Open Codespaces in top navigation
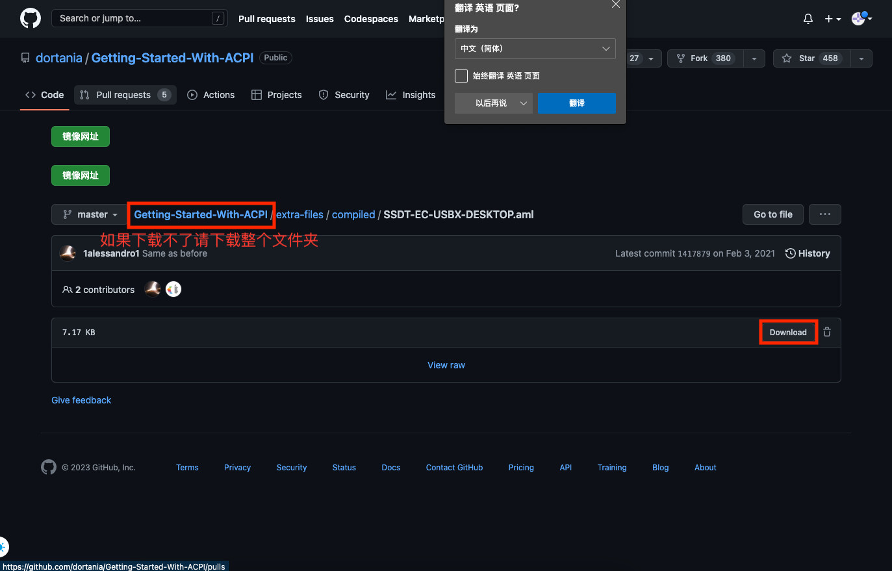892x571 pixels. tap(371, 19)
